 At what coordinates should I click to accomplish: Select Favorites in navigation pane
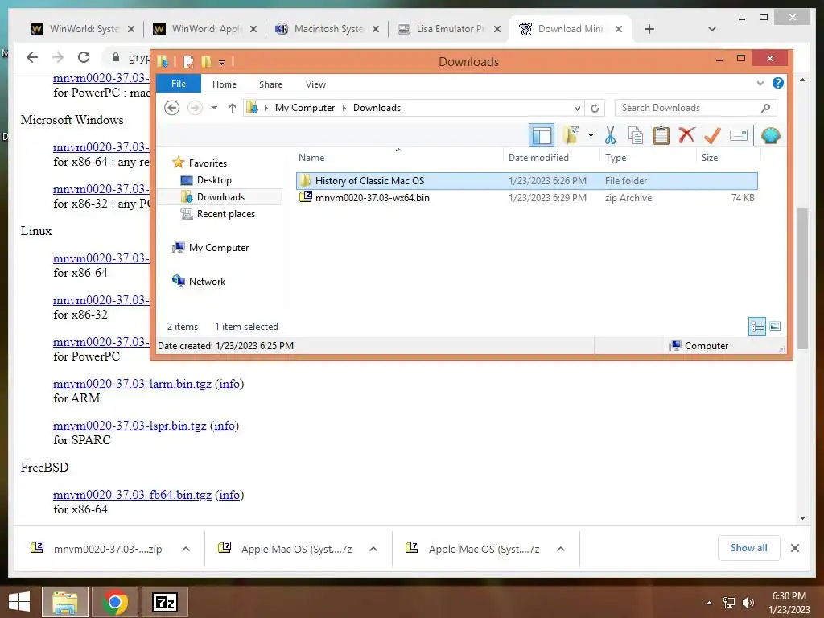pyautogui.click(x=208, y=163)
